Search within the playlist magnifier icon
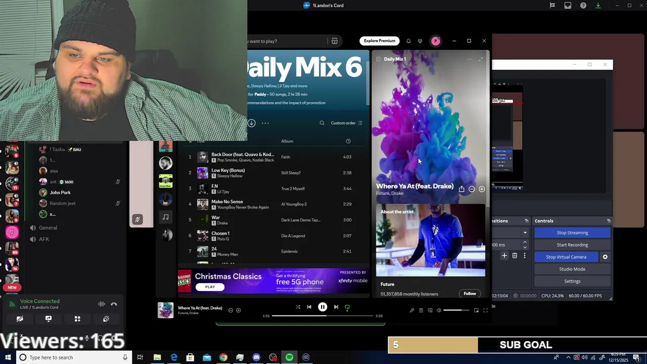The width and height of the screenshot is (647, 364). [x=322, y=123]
